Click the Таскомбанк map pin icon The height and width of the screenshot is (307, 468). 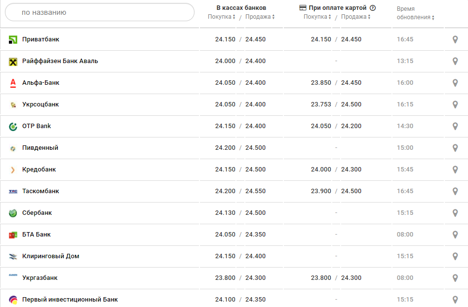coord(455,191)
